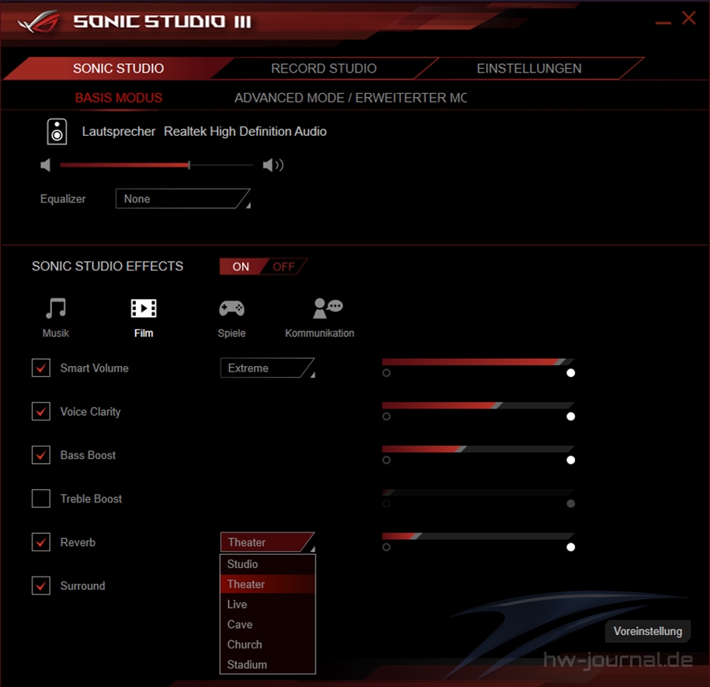Click the ROG logo icon
The height and width of the screenshot is (687, 710).
[39, 21]
